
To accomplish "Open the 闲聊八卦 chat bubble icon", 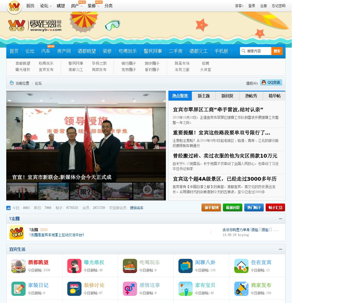I will 186,266.
